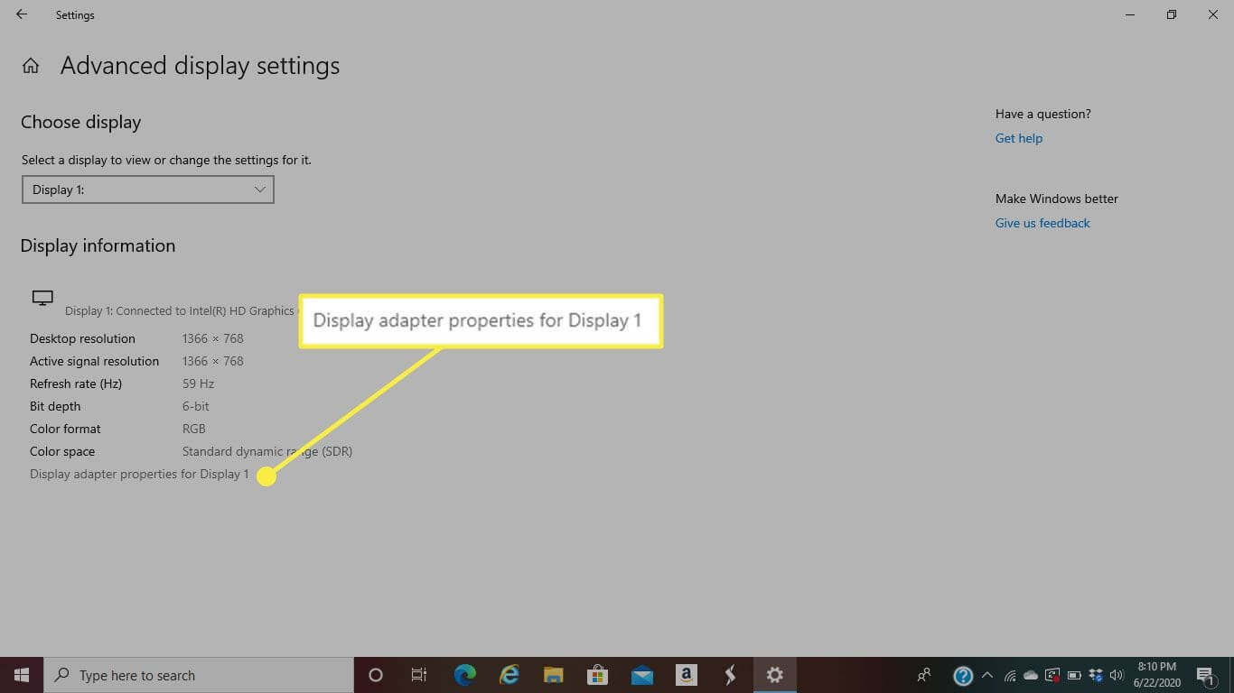Open Task View from the taskbar
Screen dimensions: 1234x693
[419, 675]
